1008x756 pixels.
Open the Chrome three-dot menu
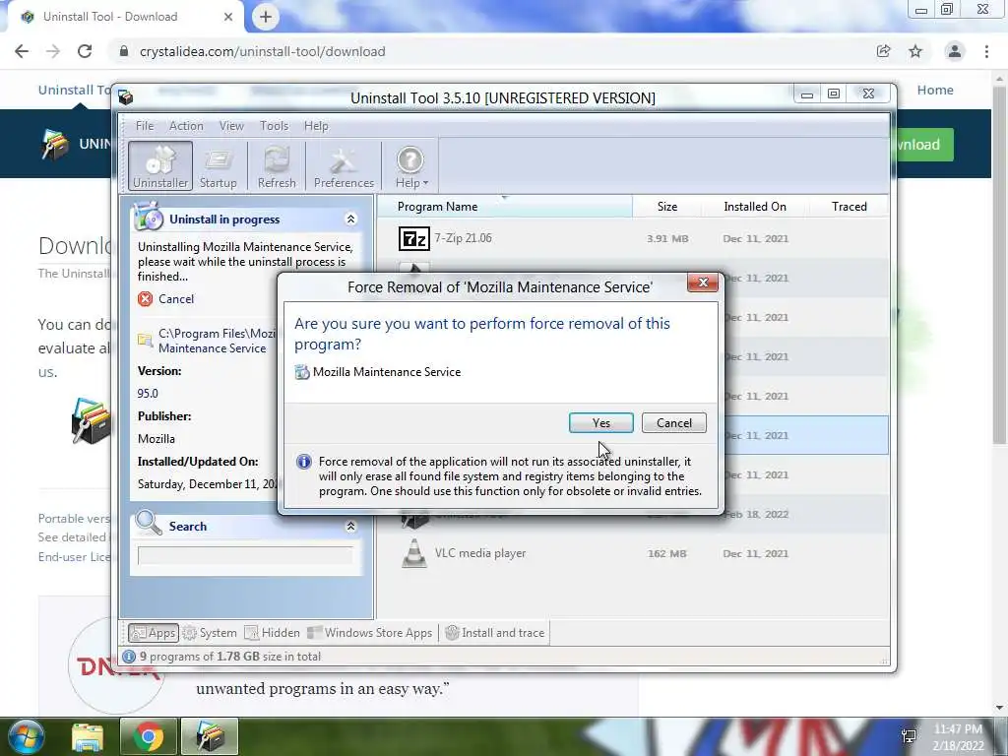tap(986, 51)
